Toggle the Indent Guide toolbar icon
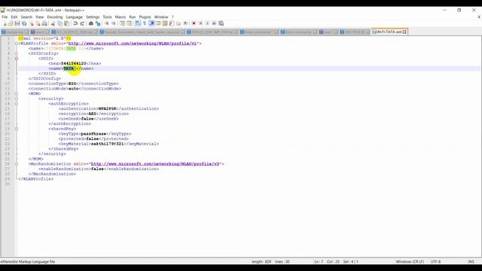Screen dimensions: 482x271 tap(151, 23)
